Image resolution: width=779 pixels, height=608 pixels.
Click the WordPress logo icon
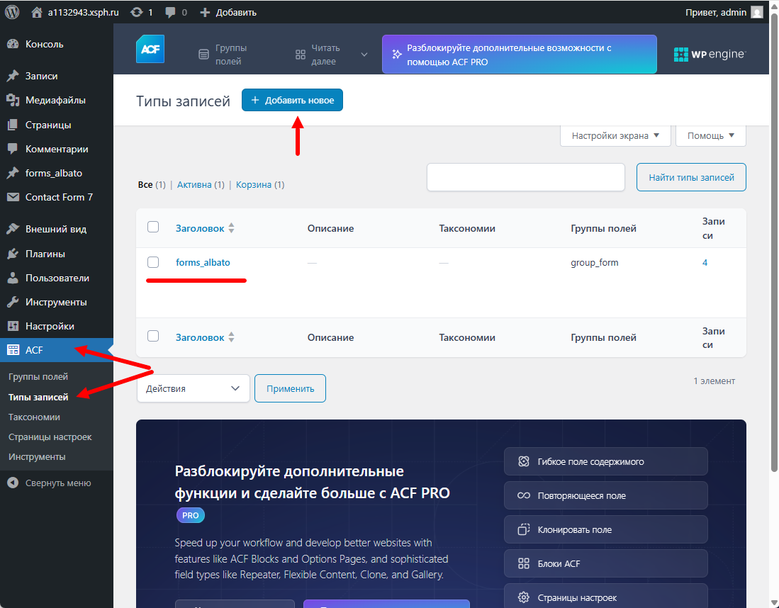[12, 12]
